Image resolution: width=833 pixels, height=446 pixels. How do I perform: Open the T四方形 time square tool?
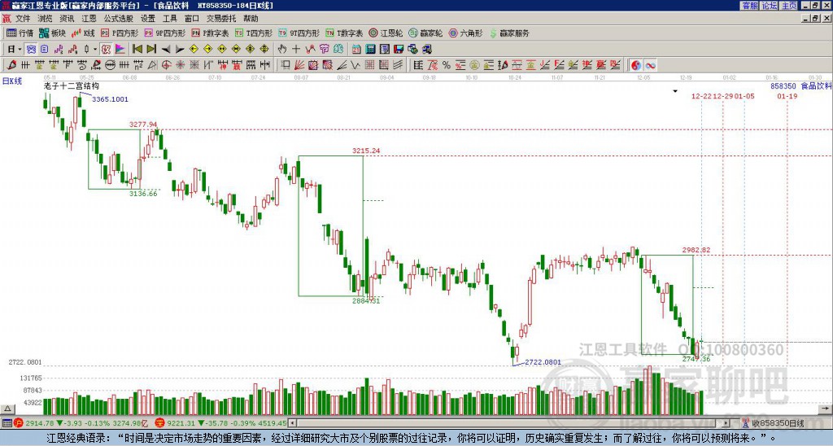[254, 33]
